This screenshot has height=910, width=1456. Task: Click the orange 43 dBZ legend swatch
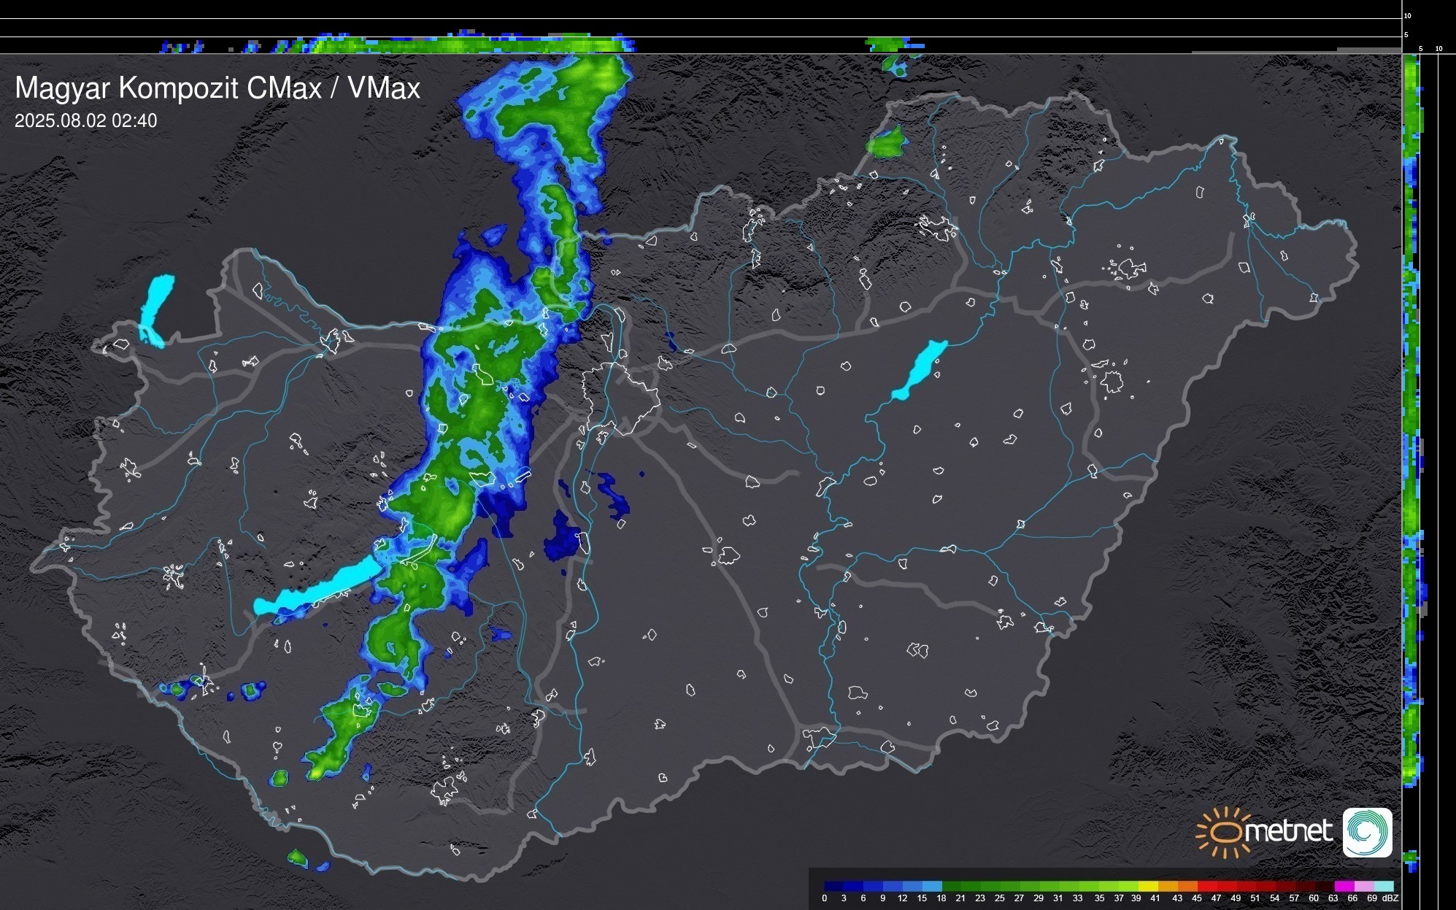(1187, 886)
